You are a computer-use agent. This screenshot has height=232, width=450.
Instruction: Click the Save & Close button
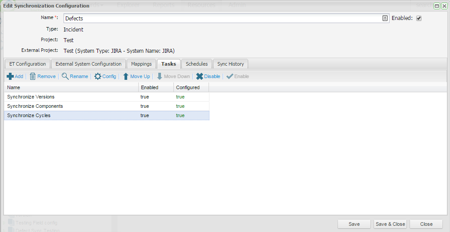[x=390, y=224]
